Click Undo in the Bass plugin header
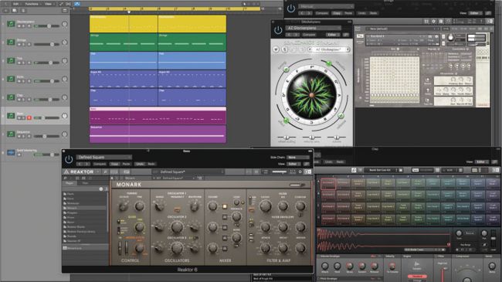 pos(139,164)
